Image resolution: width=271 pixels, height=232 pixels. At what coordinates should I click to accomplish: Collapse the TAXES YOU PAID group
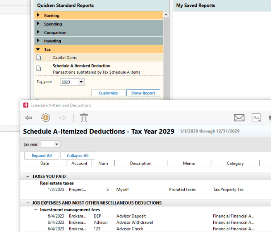(x=28, y=176)
